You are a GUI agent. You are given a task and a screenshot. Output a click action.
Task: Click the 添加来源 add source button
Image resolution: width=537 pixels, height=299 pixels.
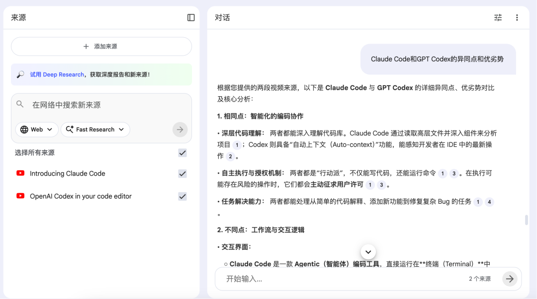(101, 46)
